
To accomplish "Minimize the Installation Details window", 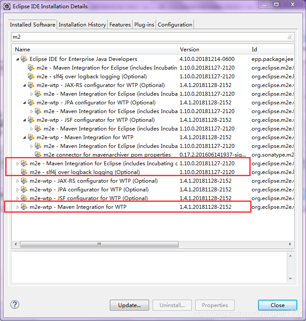I will pyautogui.click(x=265, y=5).
